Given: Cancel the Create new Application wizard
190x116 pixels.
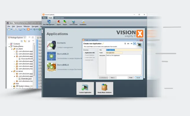Looking at the screenshot, I should coord(138,78).
